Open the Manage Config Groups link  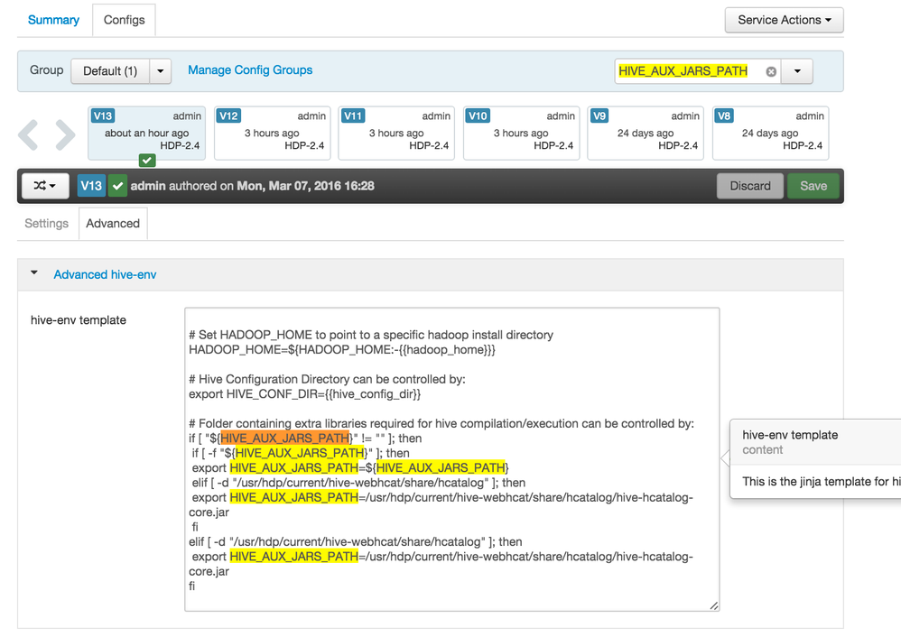click(x=250, y=69)
